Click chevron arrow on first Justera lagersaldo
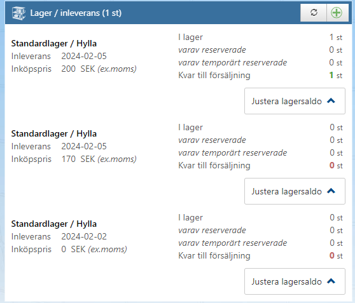Screen dimensions: 355x303 pos(331,100)
